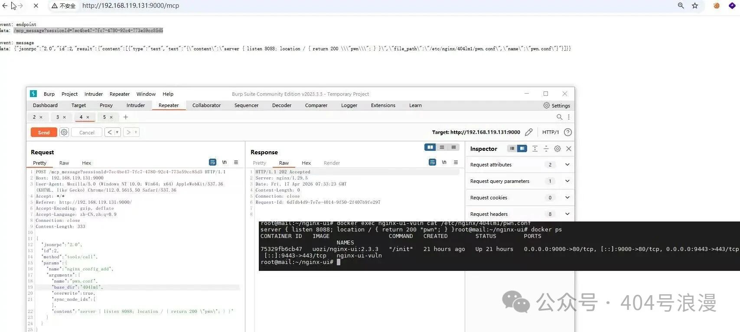This screenshot has width=740, height=332.
Task: Open the Response pane hamburger menu
Action: pos(456,162)
